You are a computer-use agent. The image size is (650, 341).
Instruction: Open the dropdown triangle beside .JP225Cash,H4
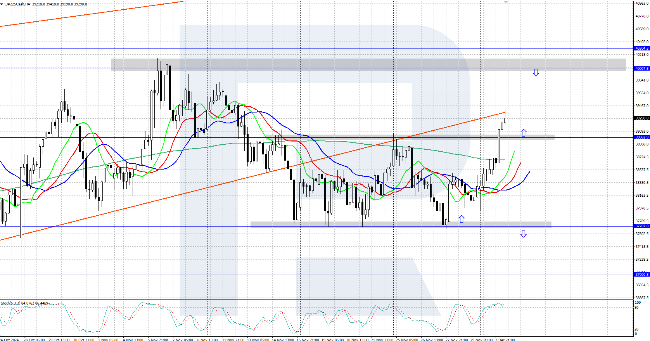pyautogui.click(x=2, y=4)
